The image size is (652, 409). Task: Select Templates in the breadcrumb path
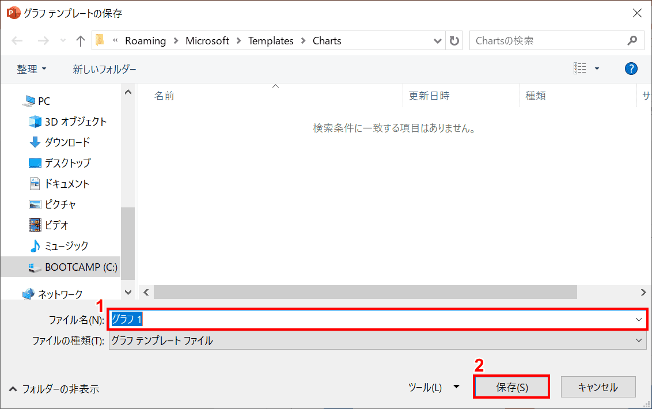click(x=271, y=41)
